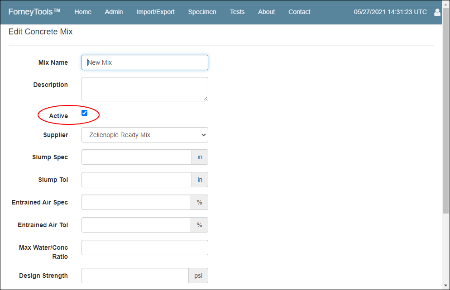The width and height of the screenshot is (450, 290).
Task: Click the Slump Spec input field
Action: point(137,157)
